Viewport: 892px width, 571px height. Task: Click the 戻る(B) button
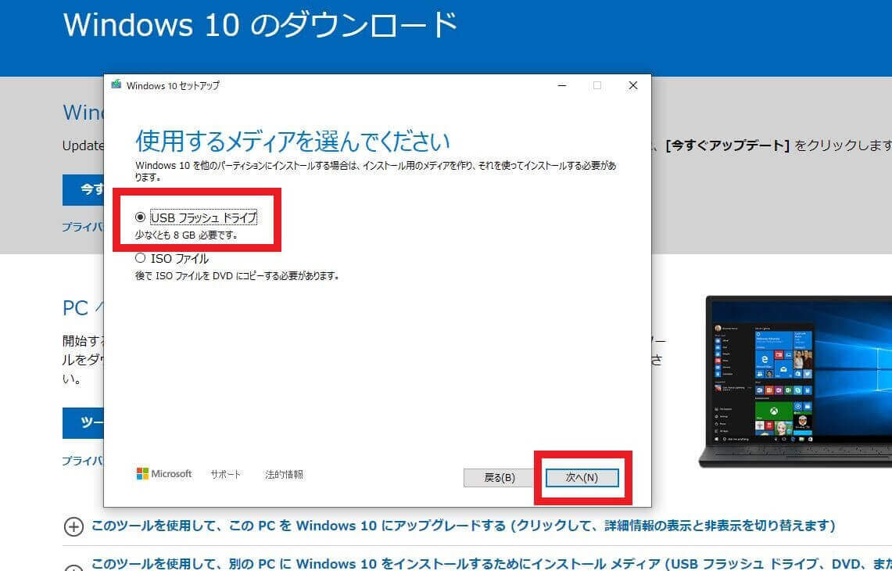[500, 478]
